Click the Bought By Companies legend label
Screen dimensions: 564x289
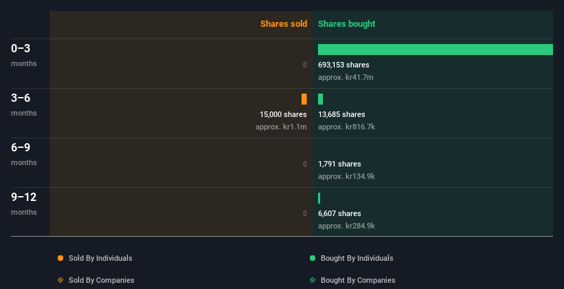(358, 280)
